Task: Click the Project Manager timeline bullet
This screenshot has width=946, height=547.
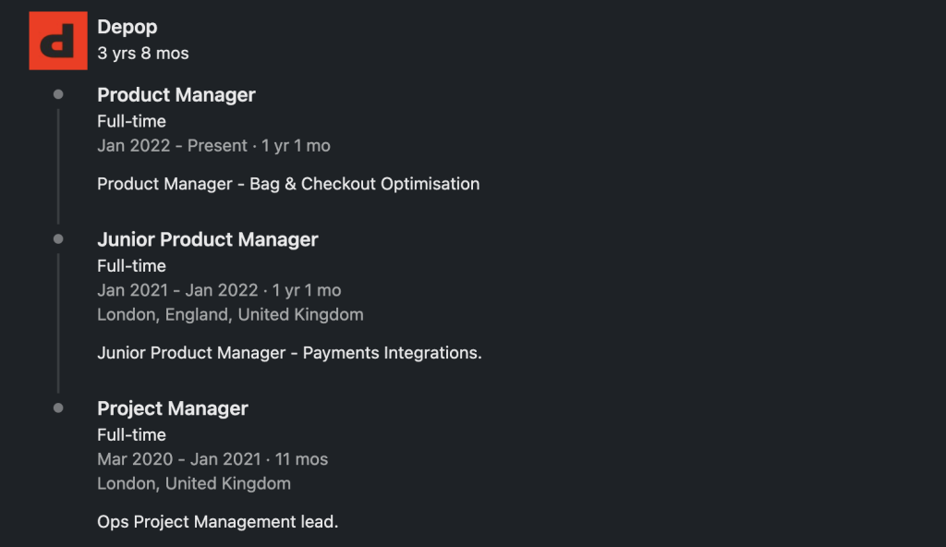Action: 58,408
